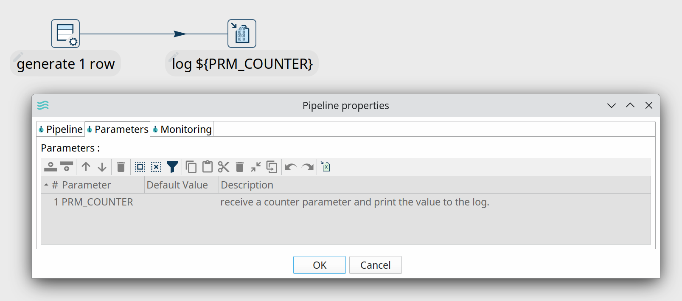Move selected parameter down with arrow
Screen dimensions: 682x301
(x=102, y=167)
